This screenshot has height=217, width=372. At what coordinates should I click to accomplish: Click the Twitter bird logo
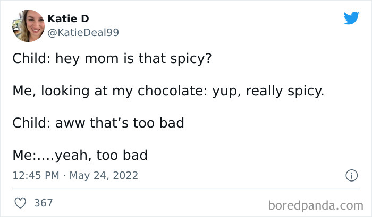351,18
